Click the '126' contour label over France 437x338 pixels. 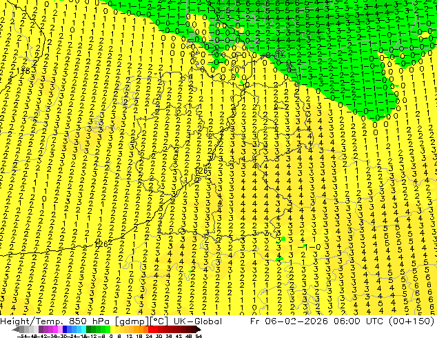101,244
